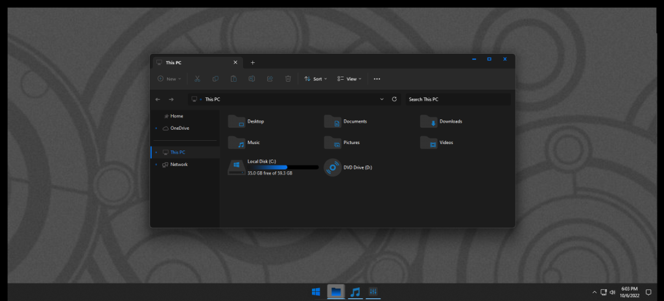Viewport: 664px width, 301px height.
Task: Open the Pictures folder icon
Action: point(333,143)
